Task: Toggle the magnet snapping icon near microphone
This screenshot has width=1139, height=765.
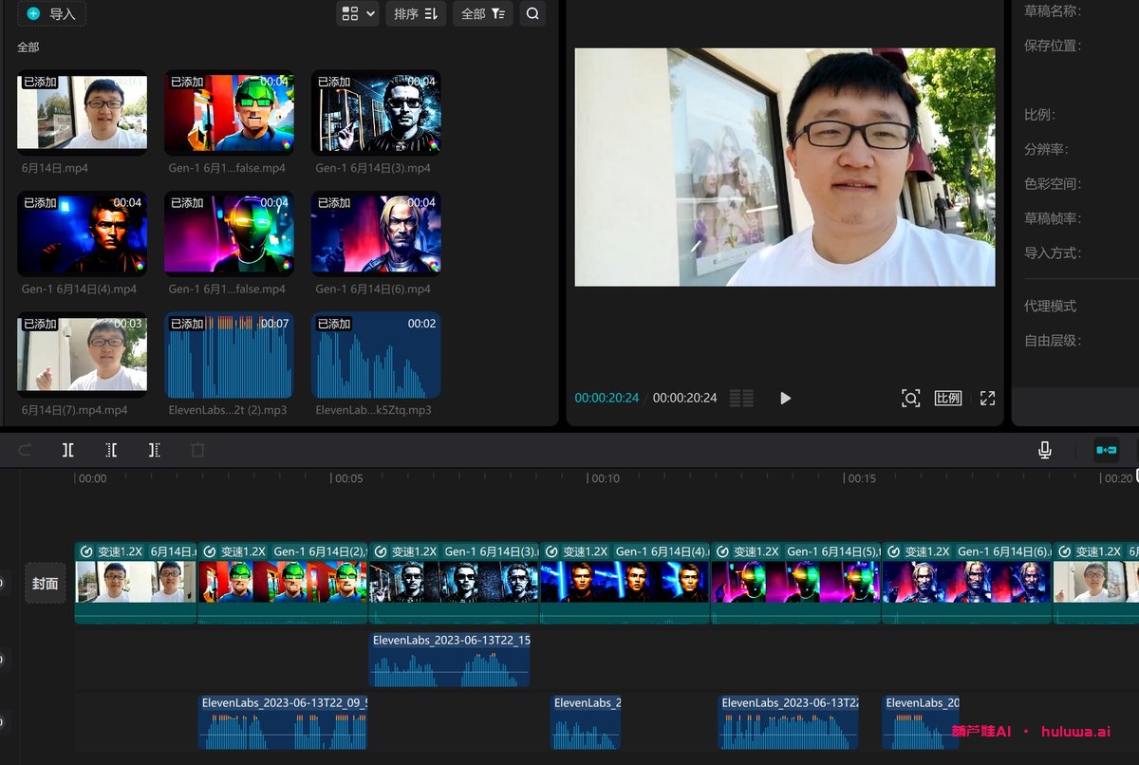Action: [1105, 449]
